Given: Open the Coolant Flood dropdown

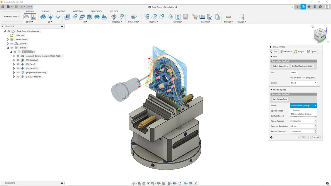Looking at the screenshot, I should point(303,83).
